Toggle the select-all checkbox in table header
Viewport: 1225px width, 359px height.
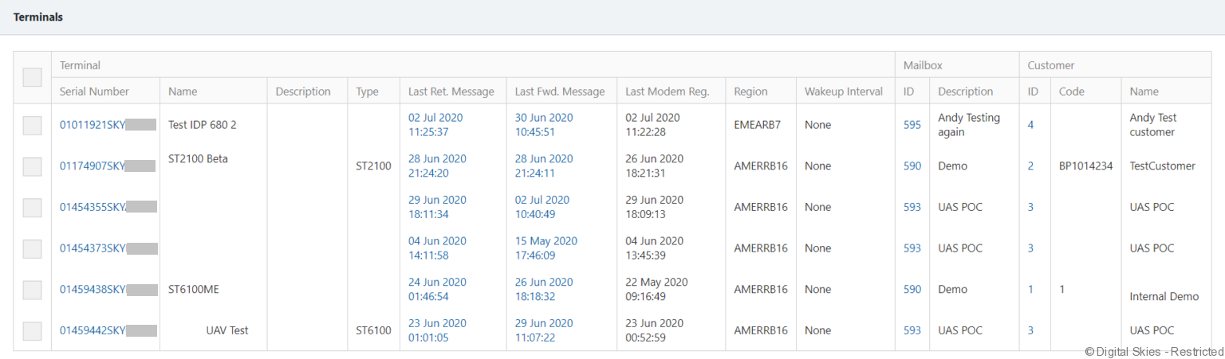pos(32,77)
